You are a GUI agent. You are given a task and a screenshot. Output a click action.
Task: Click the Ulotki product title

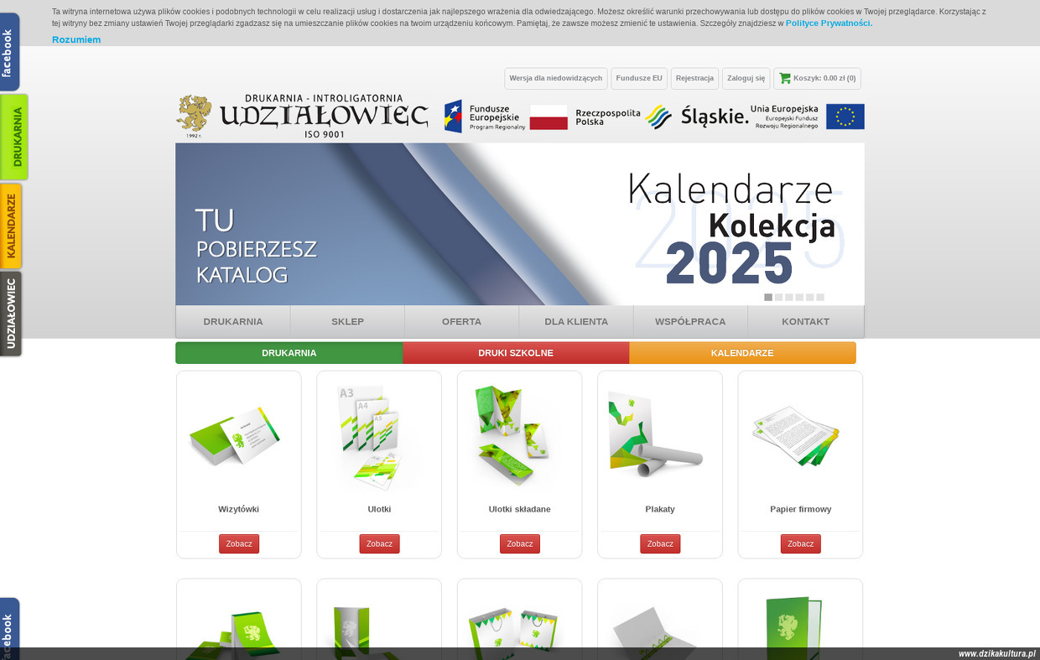pyautogui.click(x=379, y=509)
